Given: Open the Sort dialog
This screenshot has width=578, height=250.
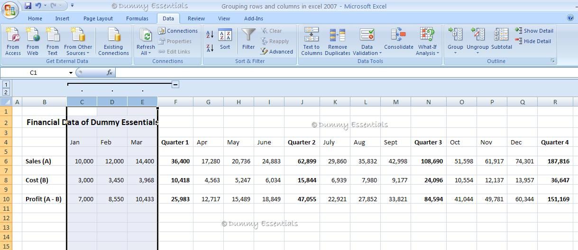Looking at the screenshot, I should [225, 40].
